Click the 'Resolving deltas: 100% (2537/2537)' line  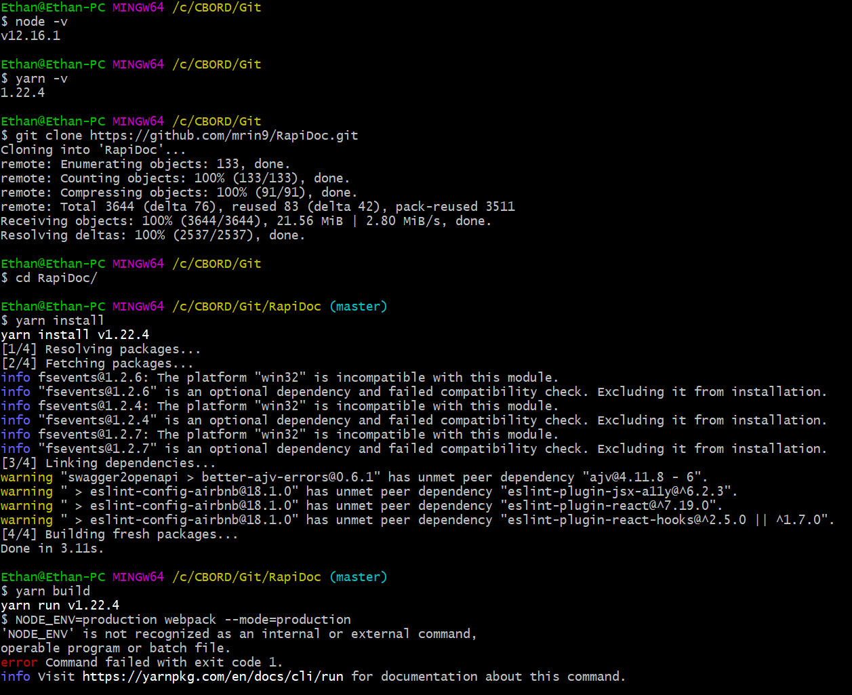(x=153, y=235)
